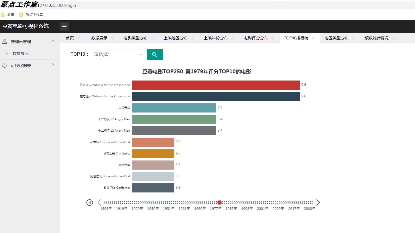
Task: Toggle the sidebar hamburger menu icon
Action: [x=64, y=27]
